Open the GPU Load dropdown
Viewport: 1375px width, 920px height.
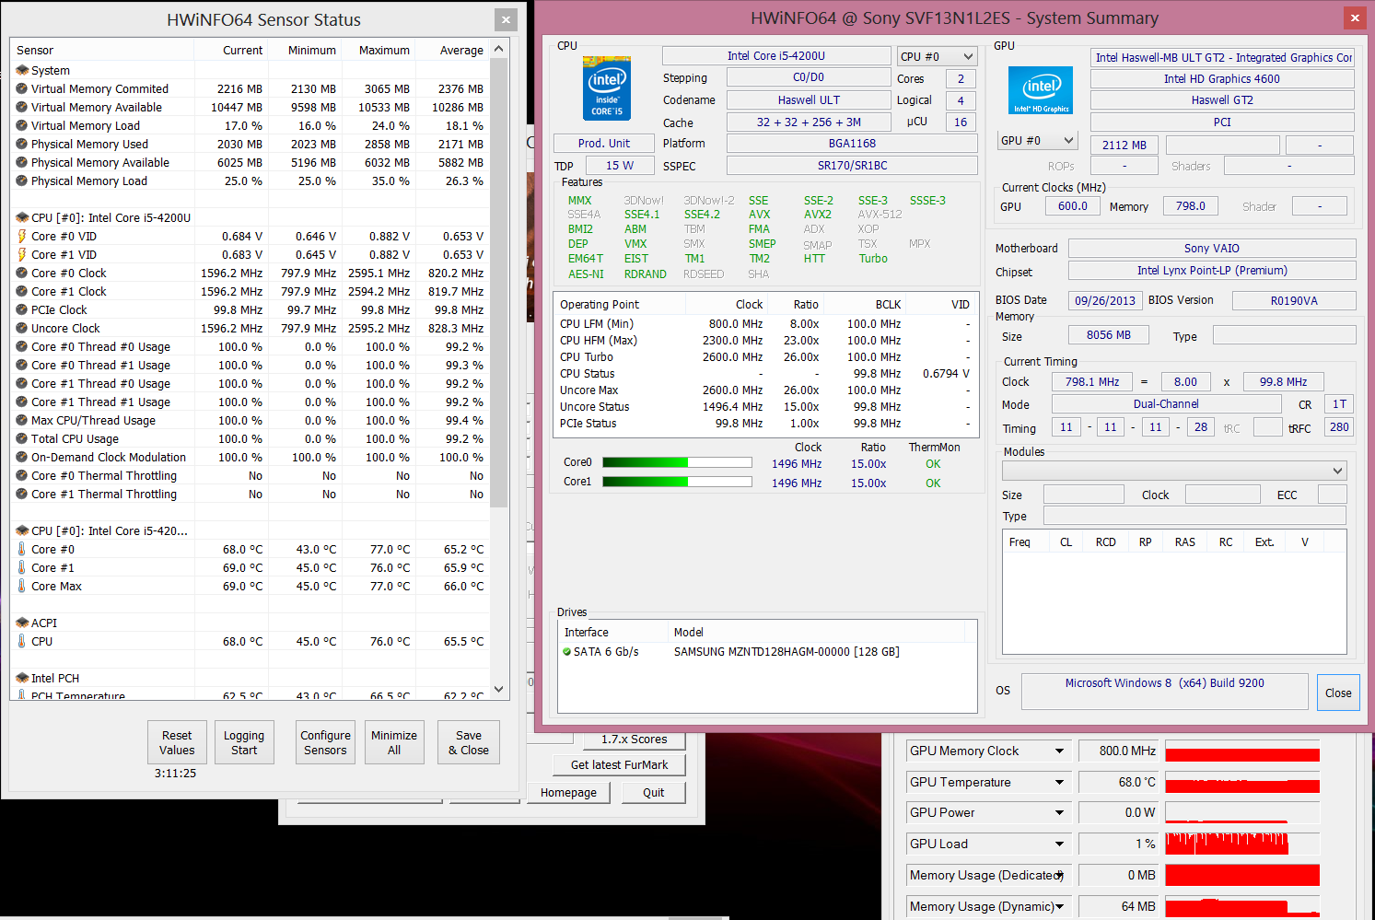[x=1060, y=844]
